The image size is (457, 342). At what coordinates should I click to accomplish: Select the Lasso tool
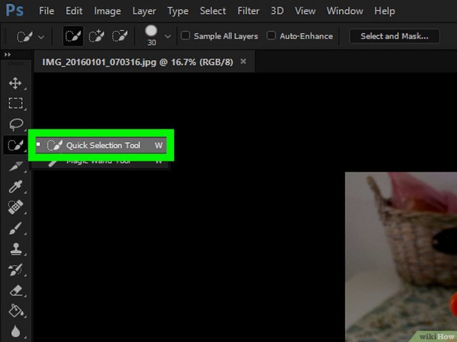click(15, 124)
